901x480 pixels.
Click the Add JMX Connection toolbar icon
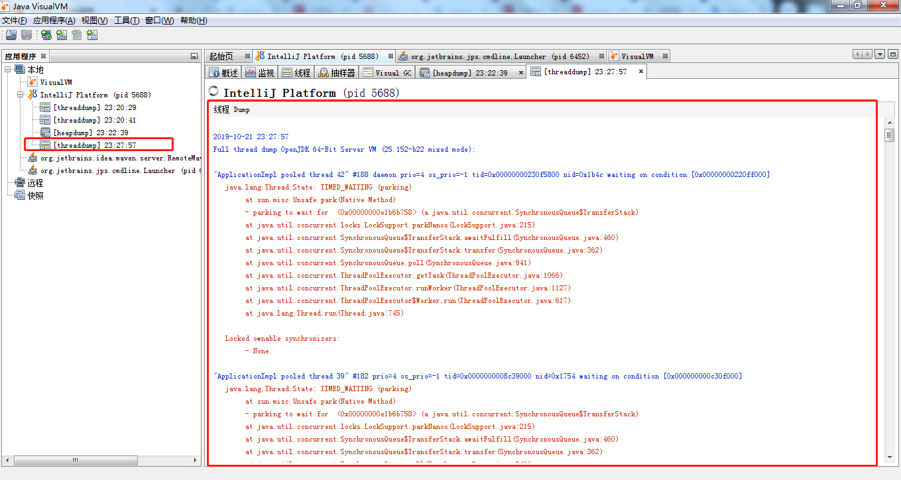click(x=62, y=35)
